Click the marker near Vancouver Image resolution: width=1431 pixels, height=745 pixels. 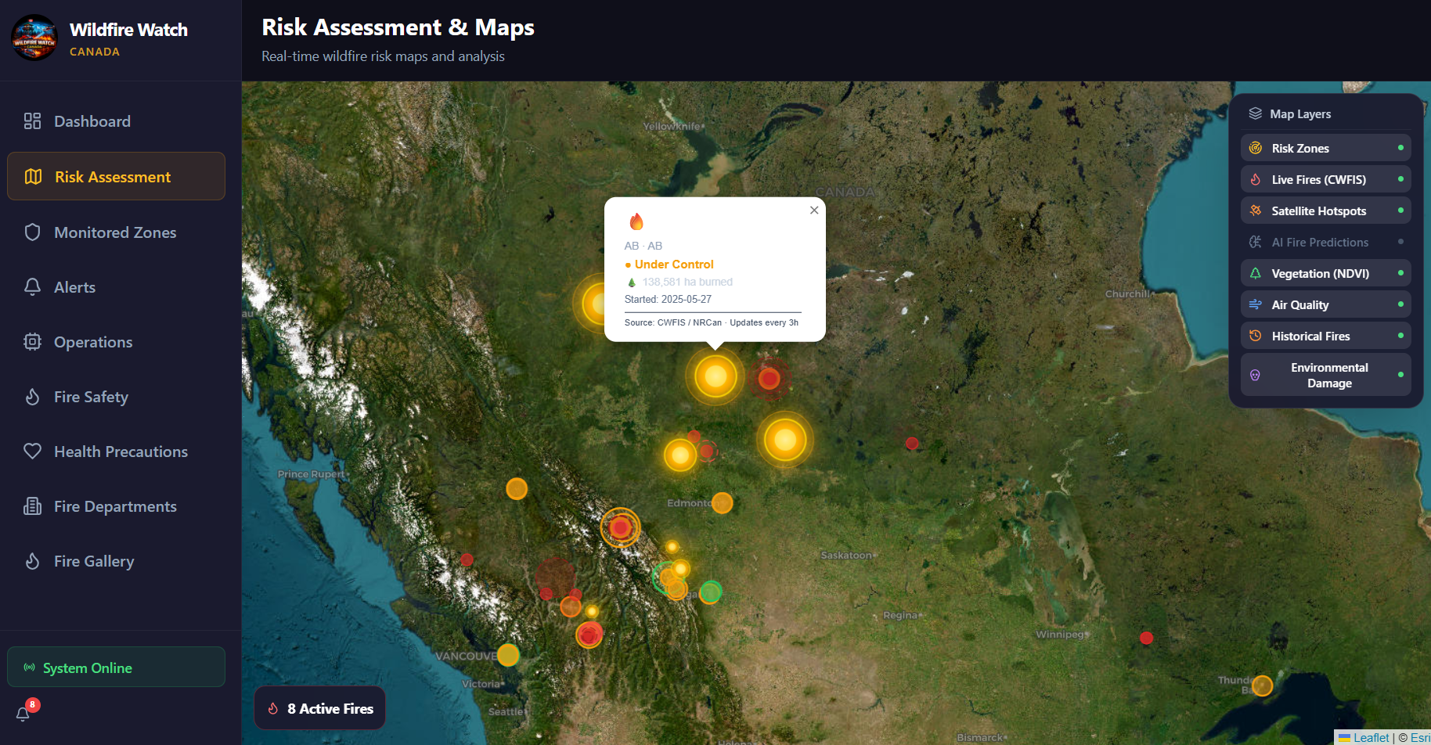coord(508,654)
